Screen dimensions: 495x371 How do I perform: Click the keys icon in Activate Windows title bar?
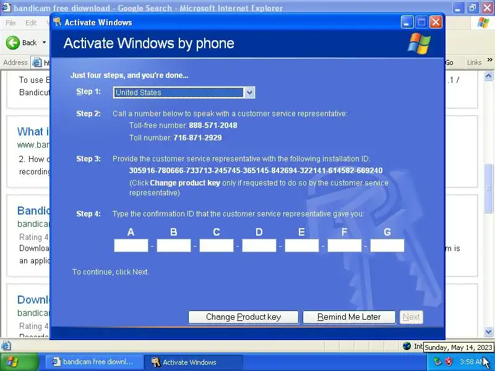coord(58,22)
